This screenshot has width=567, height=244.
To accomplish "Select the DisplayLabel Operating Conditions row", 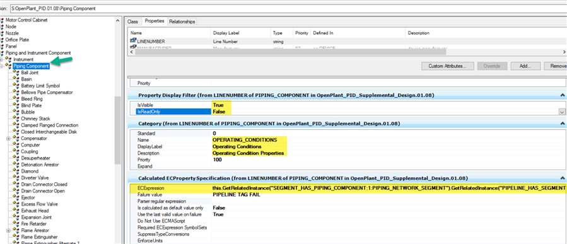I will click(348, 147).
